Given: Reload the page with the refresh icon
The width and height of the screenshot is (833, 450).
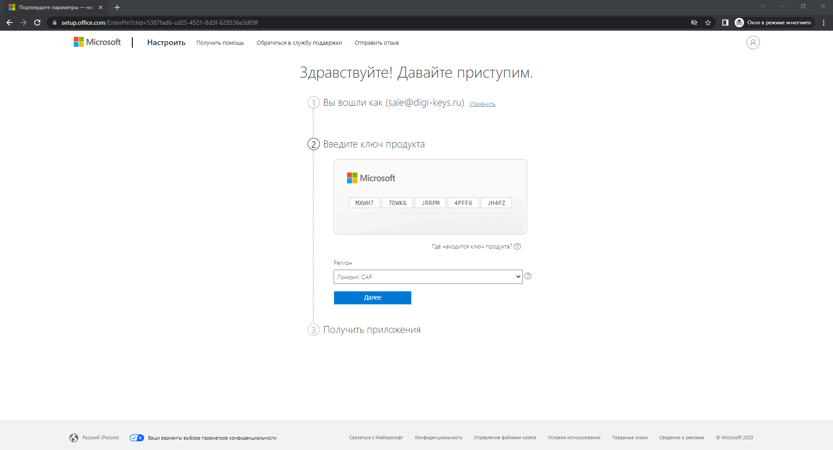Looking at the screenshot, I should (x=37, y=23).
